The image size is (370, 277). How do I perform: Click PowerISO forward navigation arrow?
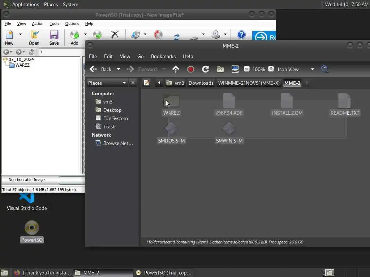[19, 52]
